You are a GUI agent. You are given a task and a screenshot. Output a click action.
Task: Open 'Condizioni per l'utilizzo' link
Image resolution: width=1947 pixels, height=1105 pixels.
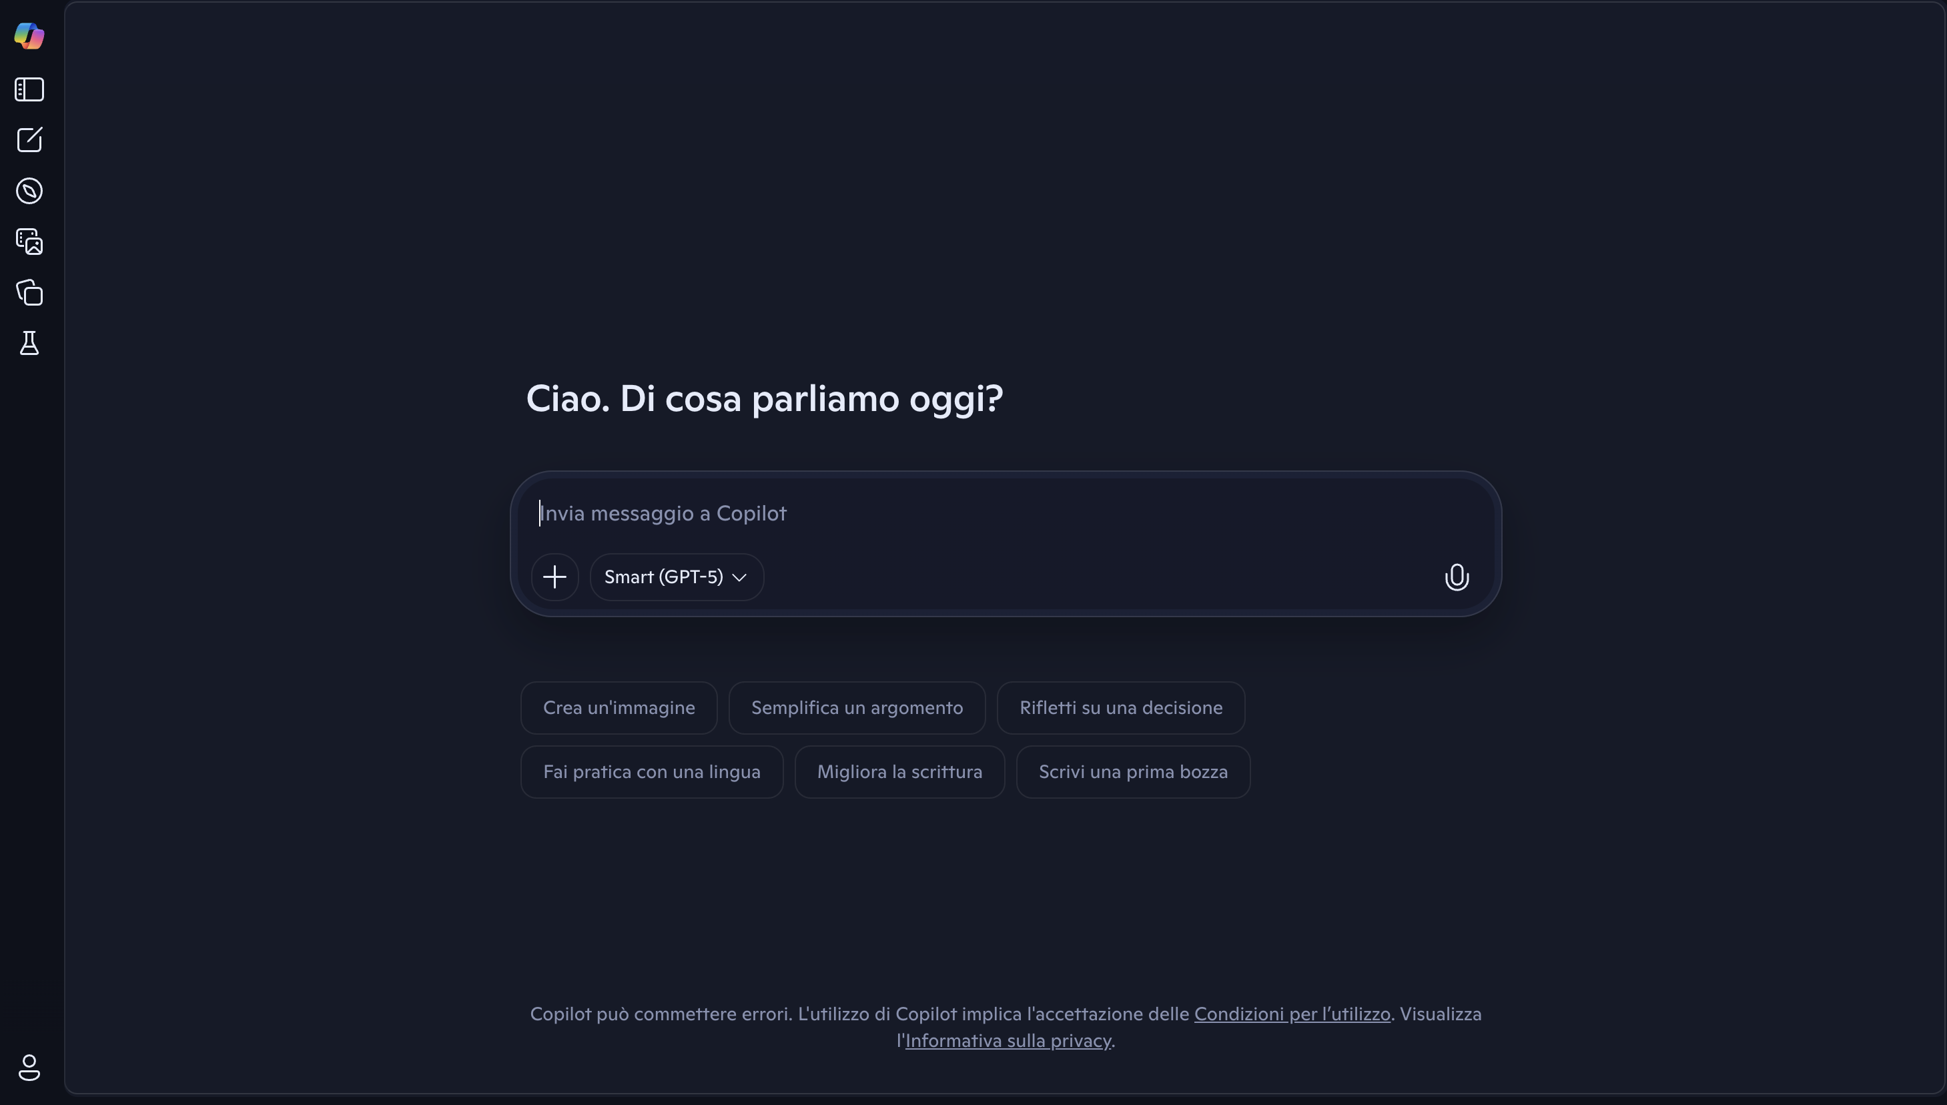1291,1014
